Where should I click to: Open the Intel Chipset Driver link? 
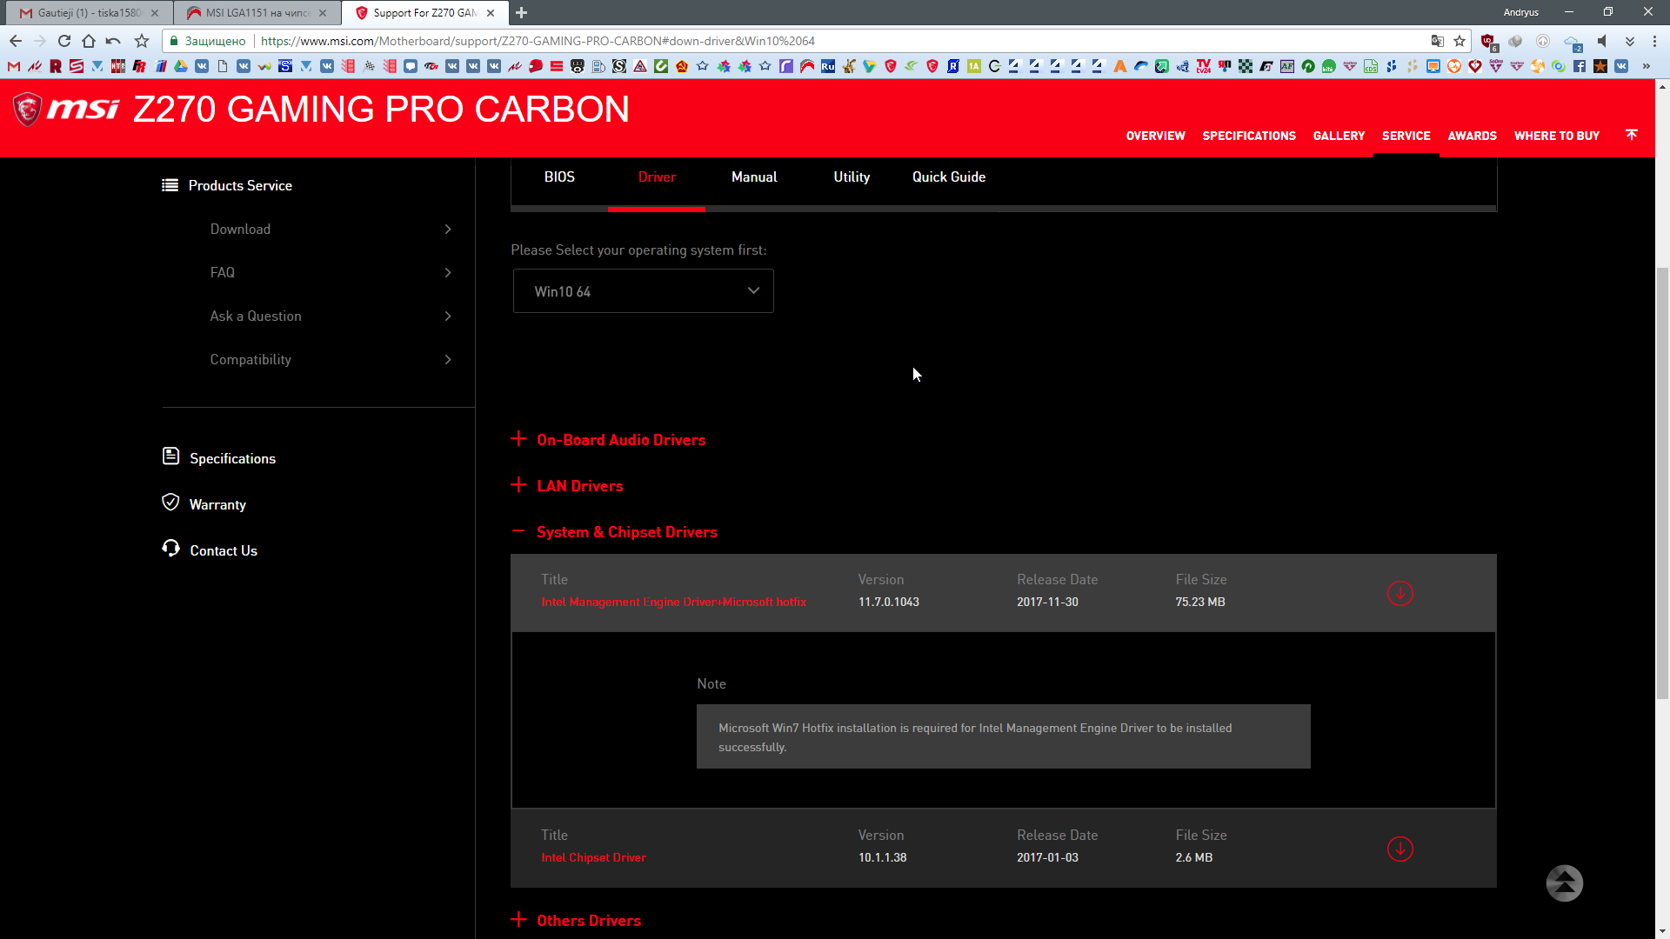point(593,858)
